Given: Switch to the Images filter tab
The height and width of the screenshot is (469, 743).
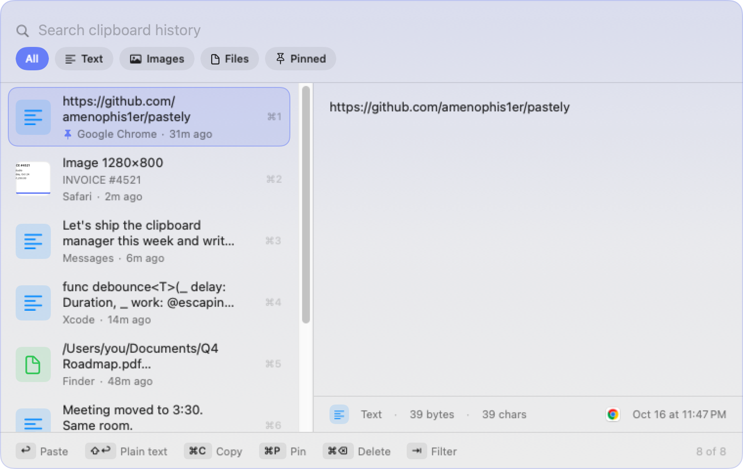Looking at the screenshot, I should point(157,59).
